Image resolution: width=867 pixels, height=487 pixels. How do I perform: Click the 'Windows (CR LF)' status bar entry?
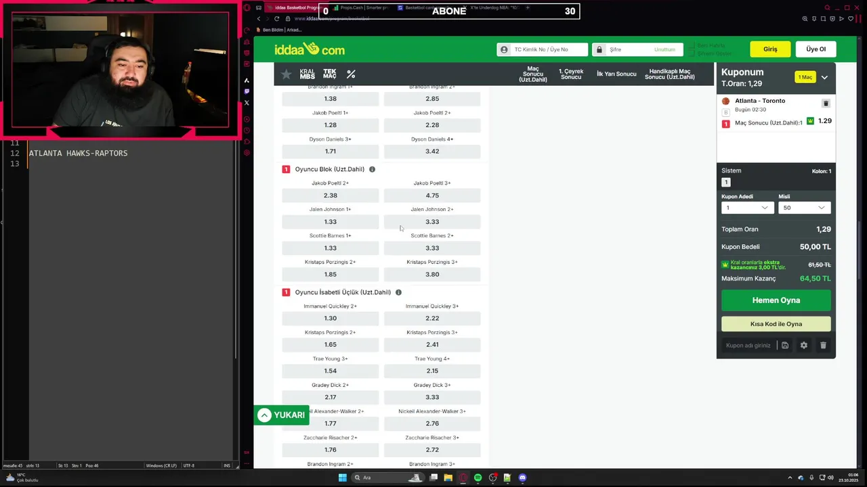(161, 465)
